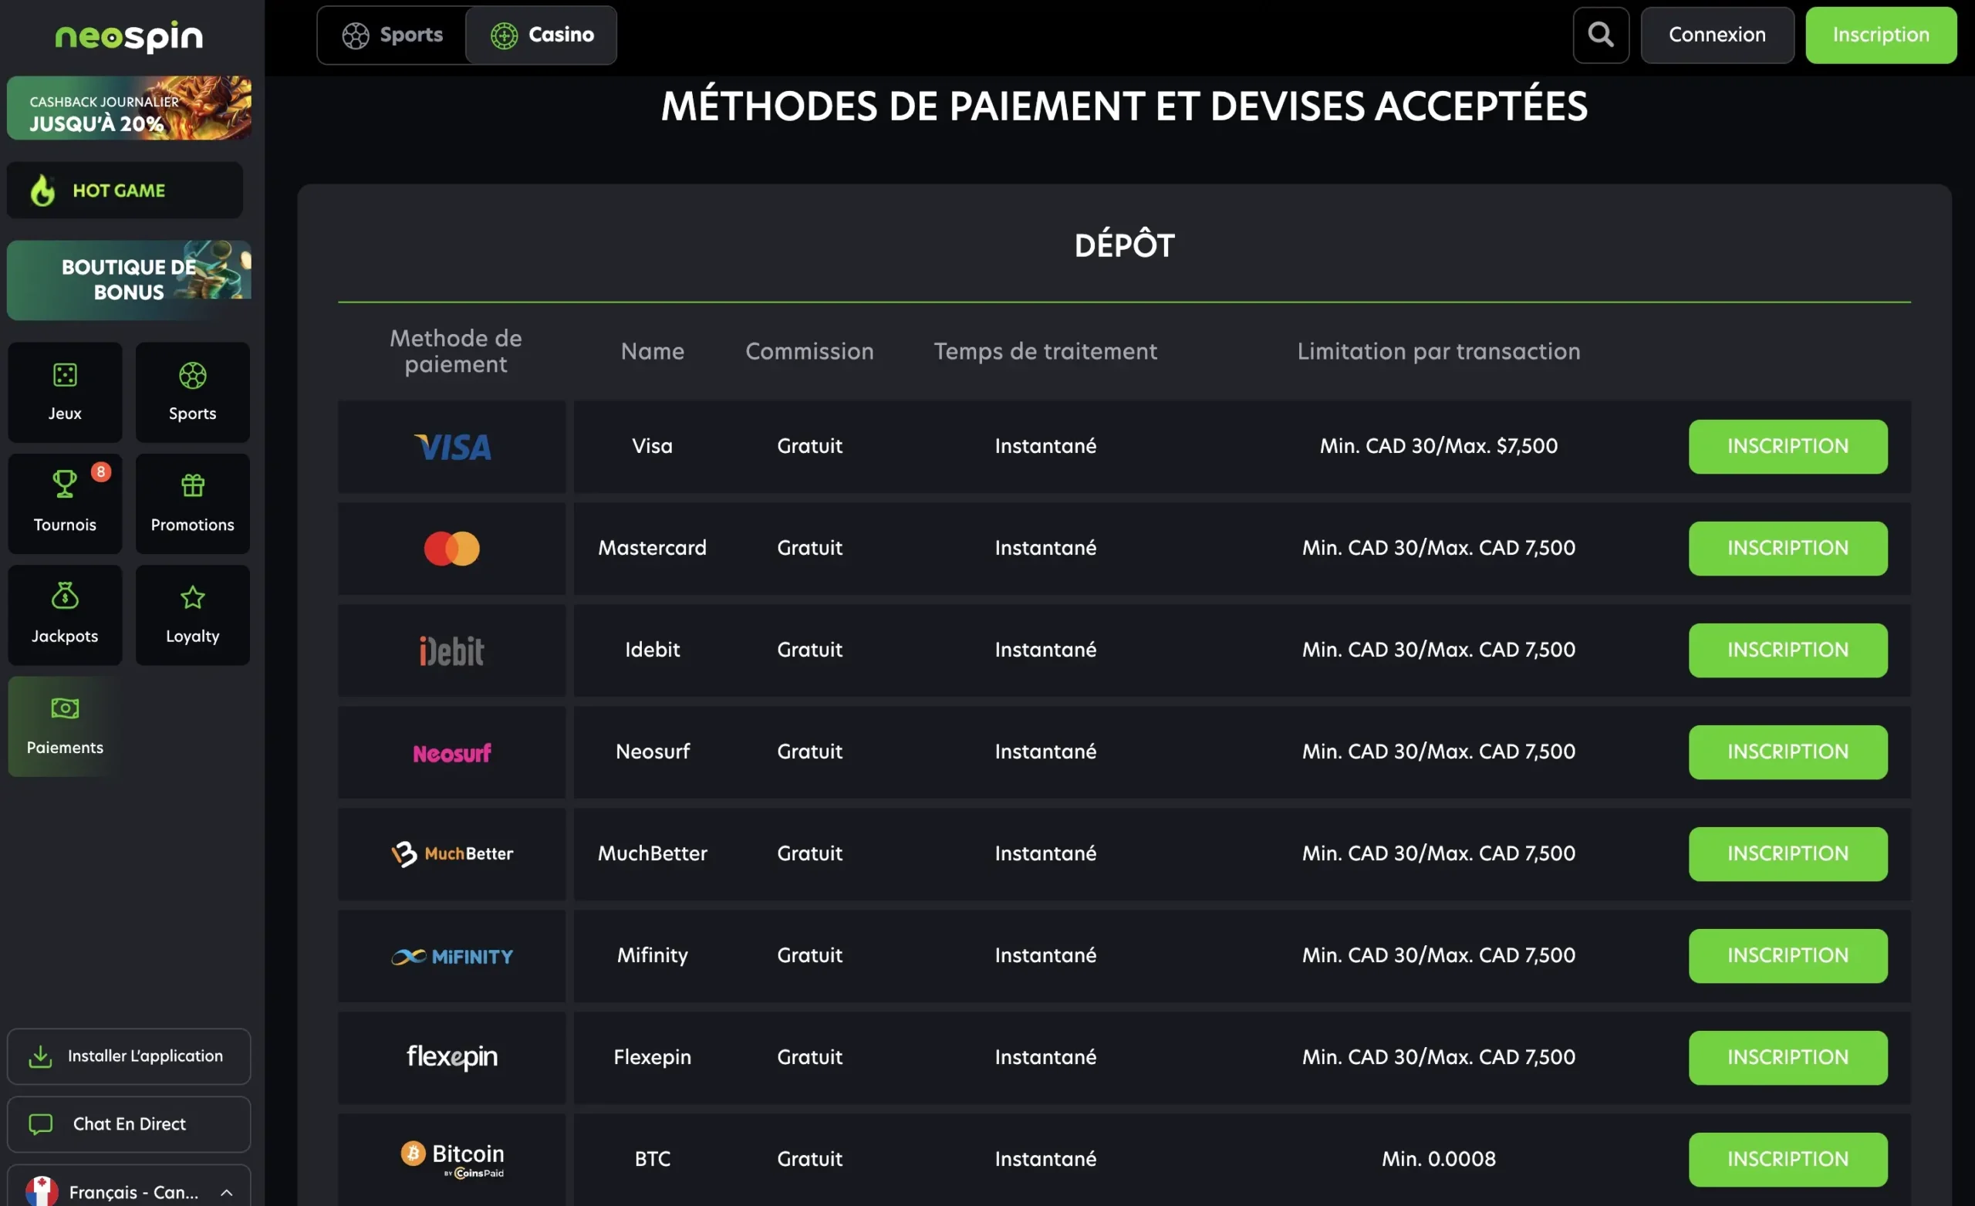Open Promotions gift tile
The width and height of the screenshot is (1975, 1206).
[192, 504]
